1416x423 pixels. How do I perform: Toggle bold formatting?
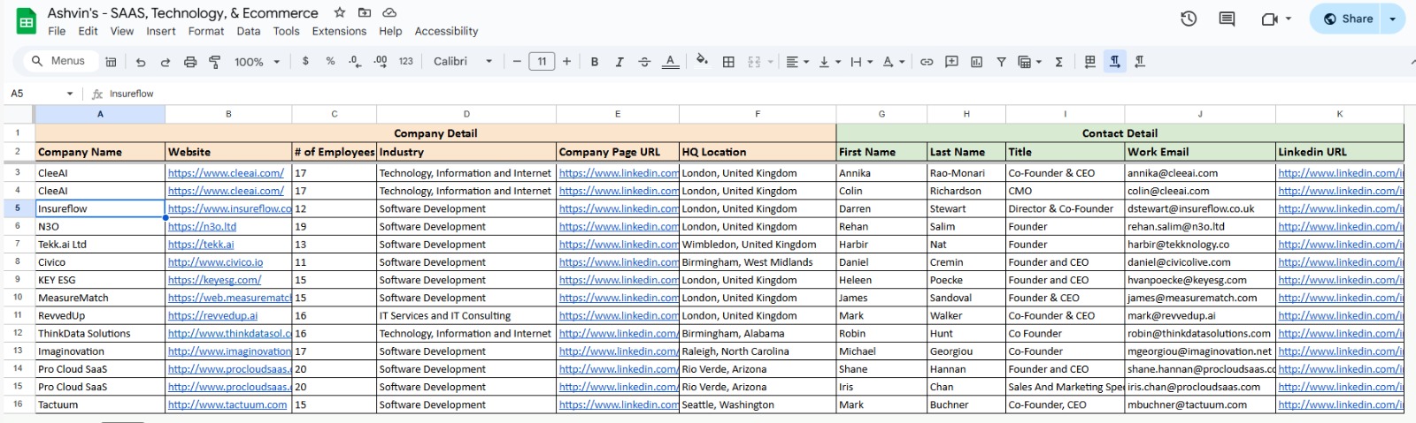pos(595,62)
